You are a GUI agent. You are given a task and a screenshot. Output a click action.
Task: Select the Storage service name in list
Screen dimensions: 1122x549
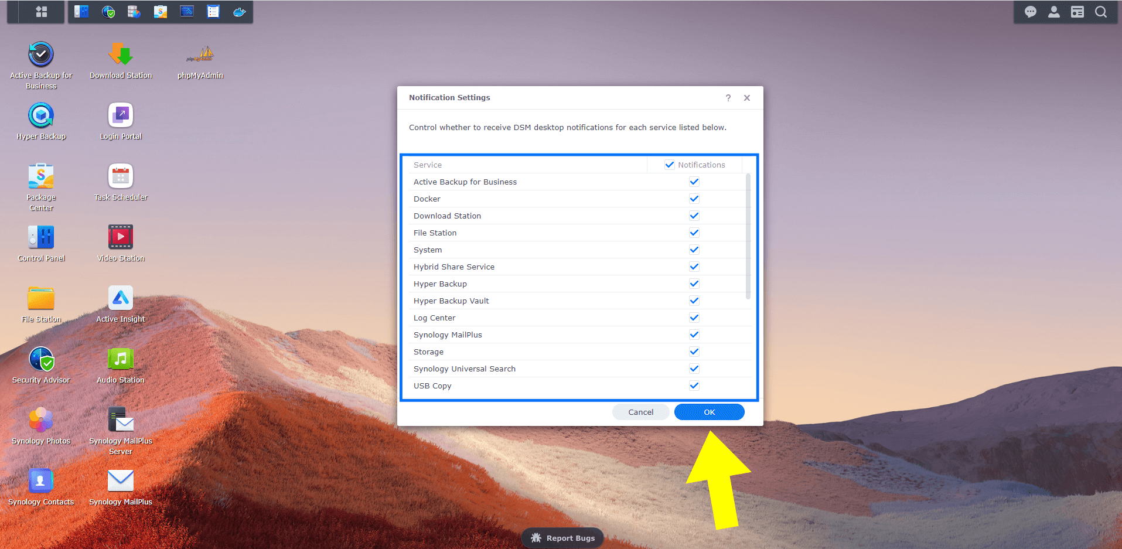coord(428,352)
